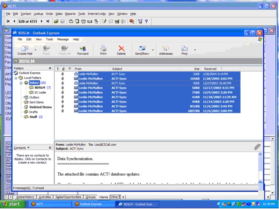
Task: Select the Outlook Express root tree item
Action: [30, 73]
